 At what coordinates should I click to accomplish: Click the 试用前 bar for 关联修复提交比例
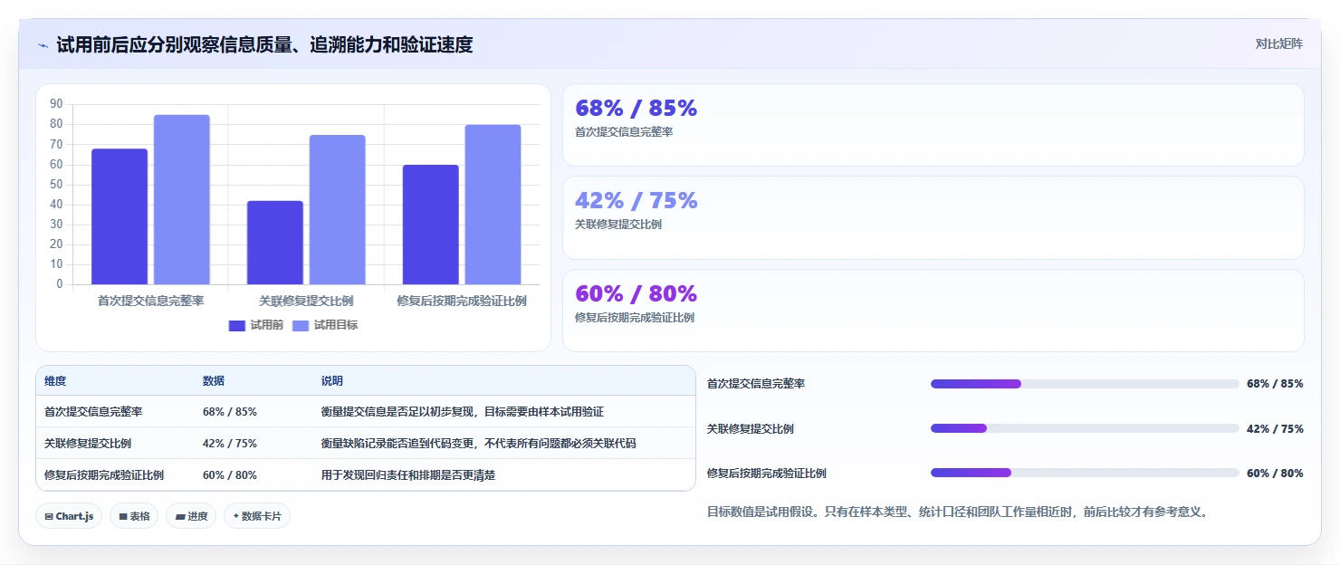(x=275, y=243)
